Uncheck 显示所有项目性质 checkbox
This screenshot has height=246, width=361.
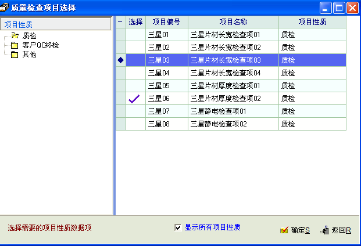tap(178, 227)
